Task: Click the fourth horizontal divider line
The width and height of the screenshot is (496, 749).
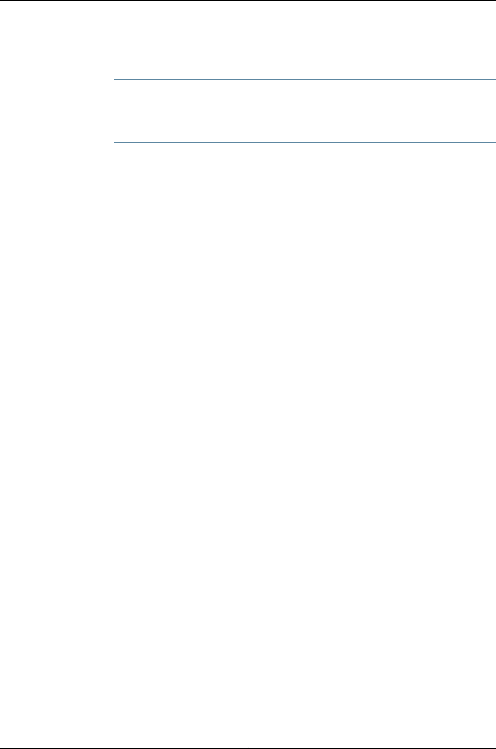Action: (x=305, y=305)
